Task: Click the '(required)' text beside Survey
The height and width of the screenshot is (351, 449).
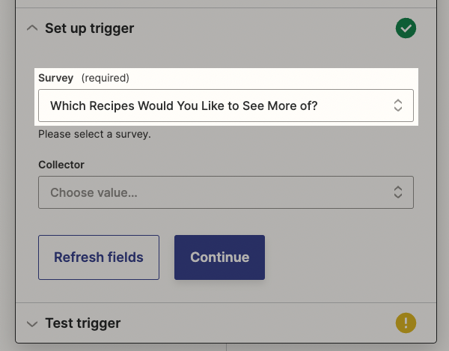Action: [105, 78]
